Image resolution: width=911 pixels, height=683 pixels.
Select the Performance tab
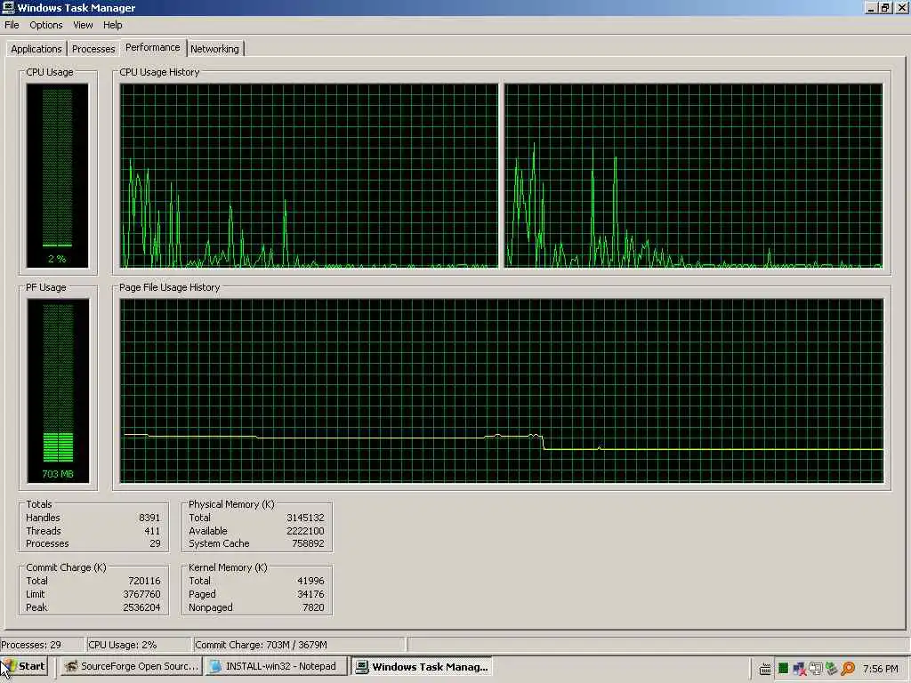click(x=153, y=47)
